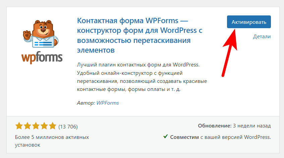This screenshot has height=158, width=284.
Task: Click the green compatibility checkmark icon
Action: tap(165, 137)
